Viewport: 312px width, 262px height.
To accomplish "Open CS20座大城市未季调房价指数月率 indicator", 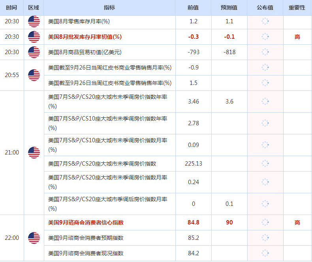I will tap(108, 182).
